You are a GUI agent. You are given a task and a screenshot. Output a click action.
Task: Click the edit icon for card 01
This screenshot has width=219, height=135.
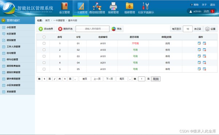coord(199,43)
